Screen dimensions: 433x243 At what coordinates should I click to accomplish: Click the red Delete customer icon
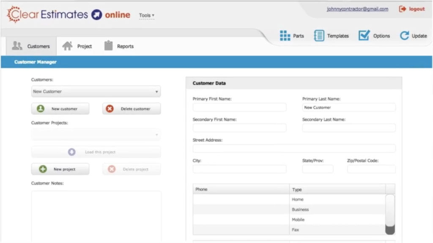pos(110,109)
